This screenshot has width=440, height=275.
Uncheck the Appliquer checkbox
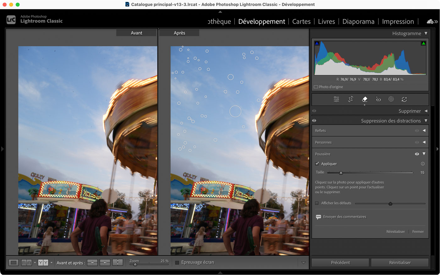[317, 164]
